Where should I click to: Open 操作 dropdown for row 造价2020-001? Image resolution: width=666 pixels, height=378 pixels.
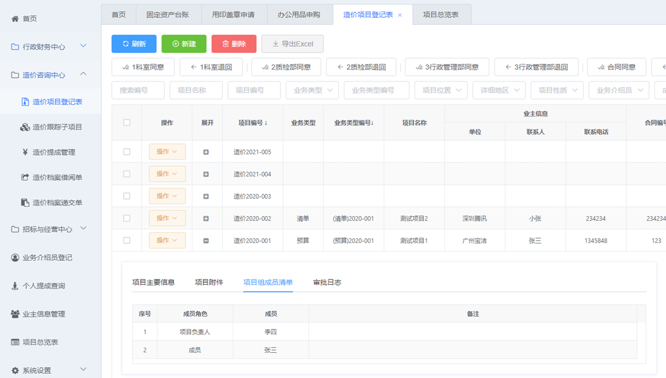click(x=167, y=240)
